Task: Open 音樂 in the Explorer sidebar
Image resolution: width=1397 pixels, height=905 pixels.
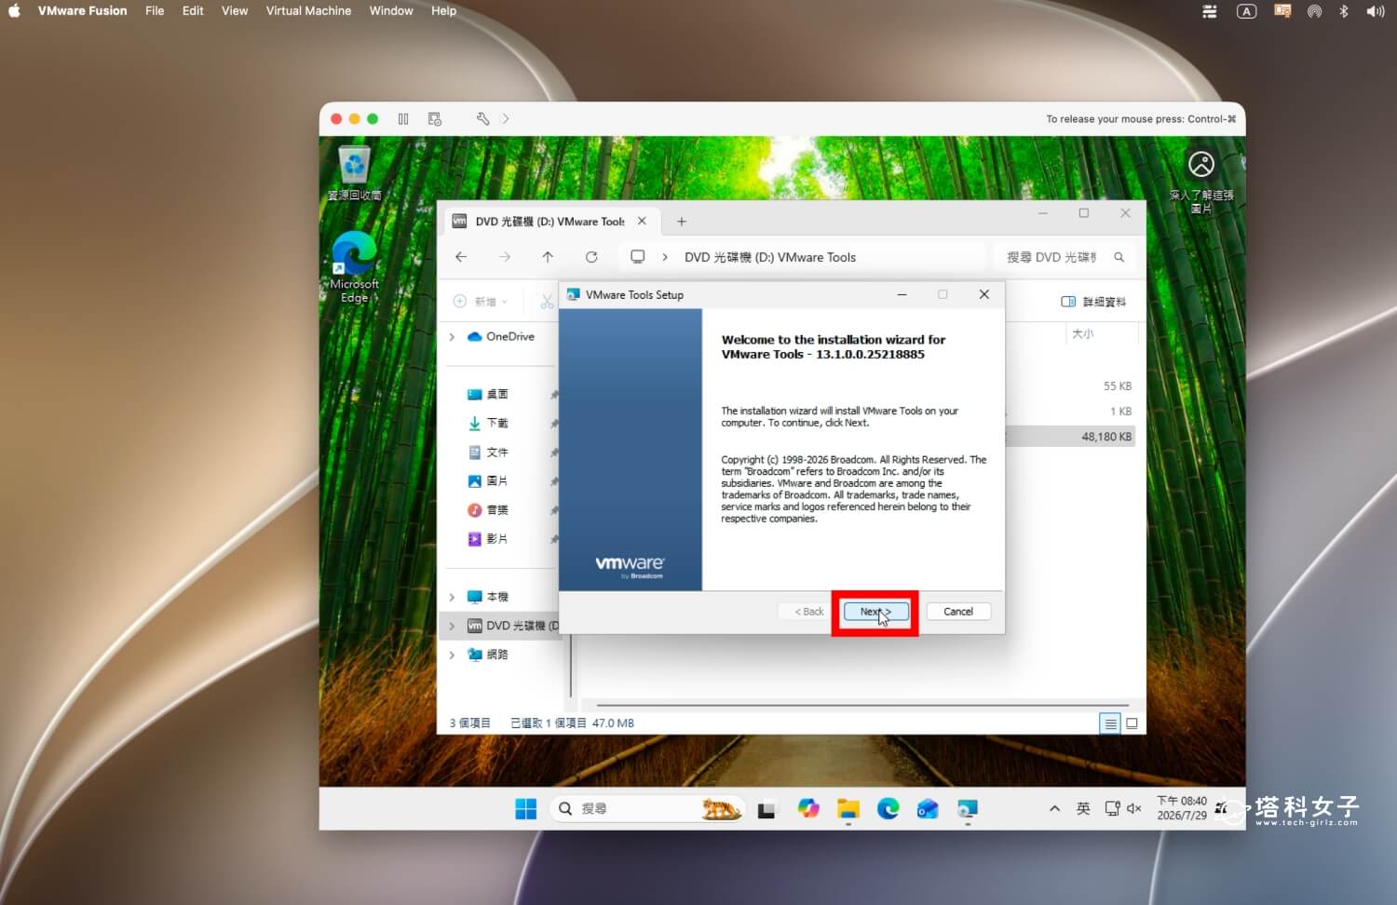Action: pos(488,510)
